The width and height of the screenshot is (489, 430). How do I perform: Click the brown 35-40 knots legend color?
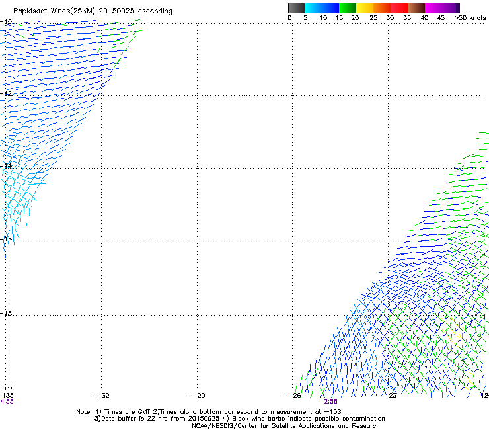click(416, 8)
